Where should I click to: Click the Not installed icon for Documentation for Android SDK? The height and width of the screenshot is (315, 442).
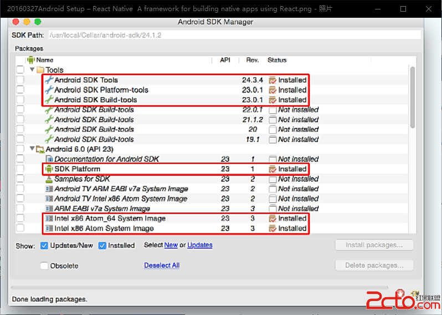[273, 159]
